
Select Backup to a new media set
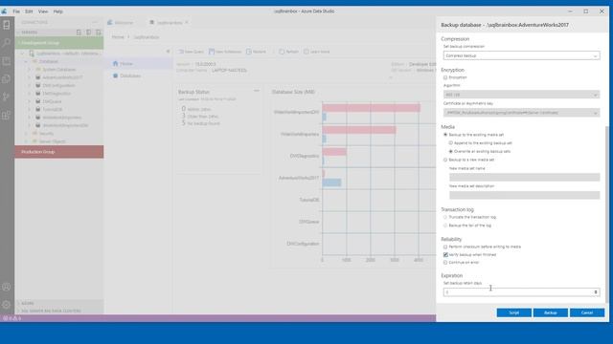[445, 160]
